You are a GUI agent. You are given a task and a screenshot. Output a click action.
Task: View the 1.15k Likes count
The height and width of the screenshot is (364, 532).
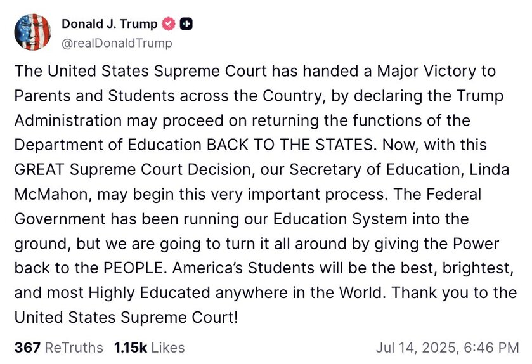pyautogui.click(x=131, y=348)
